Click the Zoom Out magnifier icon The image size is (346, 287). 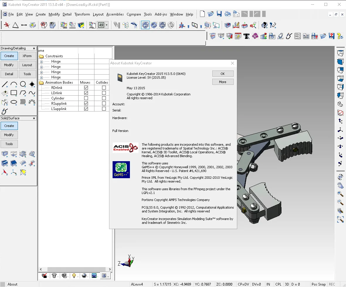pos(340,202)
